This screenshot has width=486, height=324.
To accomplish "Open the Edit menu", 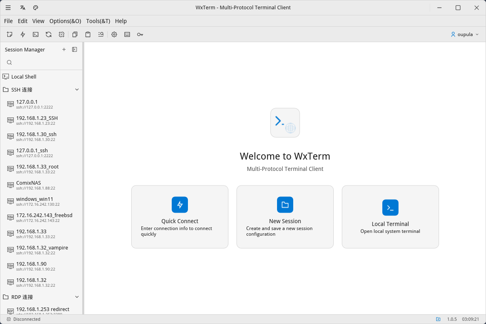I will point(23,21).
